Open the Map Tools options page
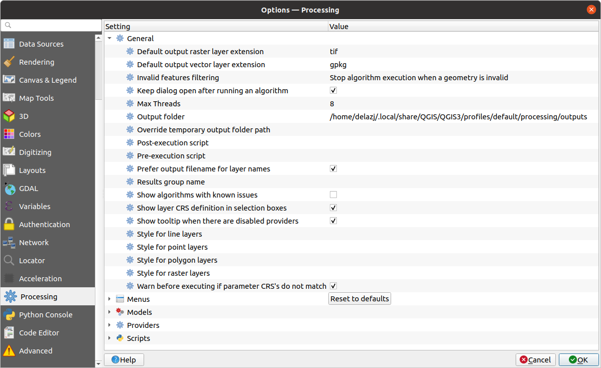Screen dimensions: 601x368 click(x=36, y=98)
